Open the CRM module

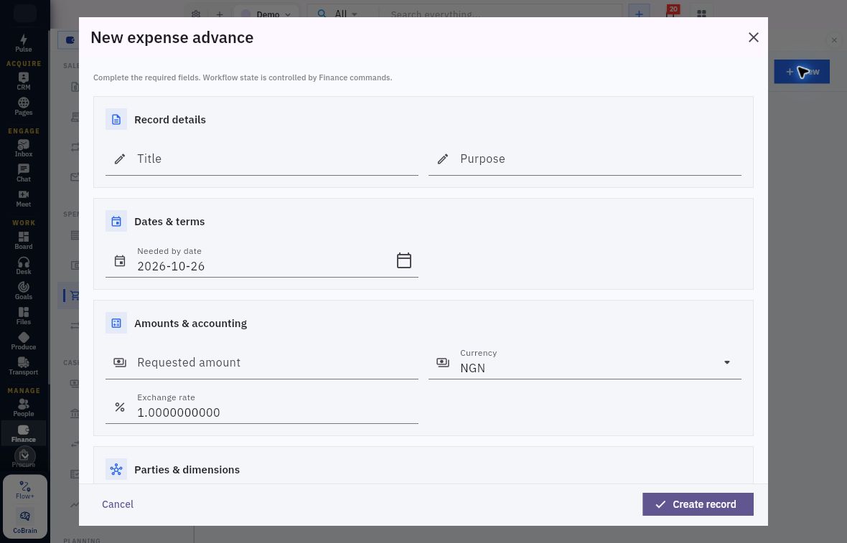pyautogui.click(x=23, y=81)
